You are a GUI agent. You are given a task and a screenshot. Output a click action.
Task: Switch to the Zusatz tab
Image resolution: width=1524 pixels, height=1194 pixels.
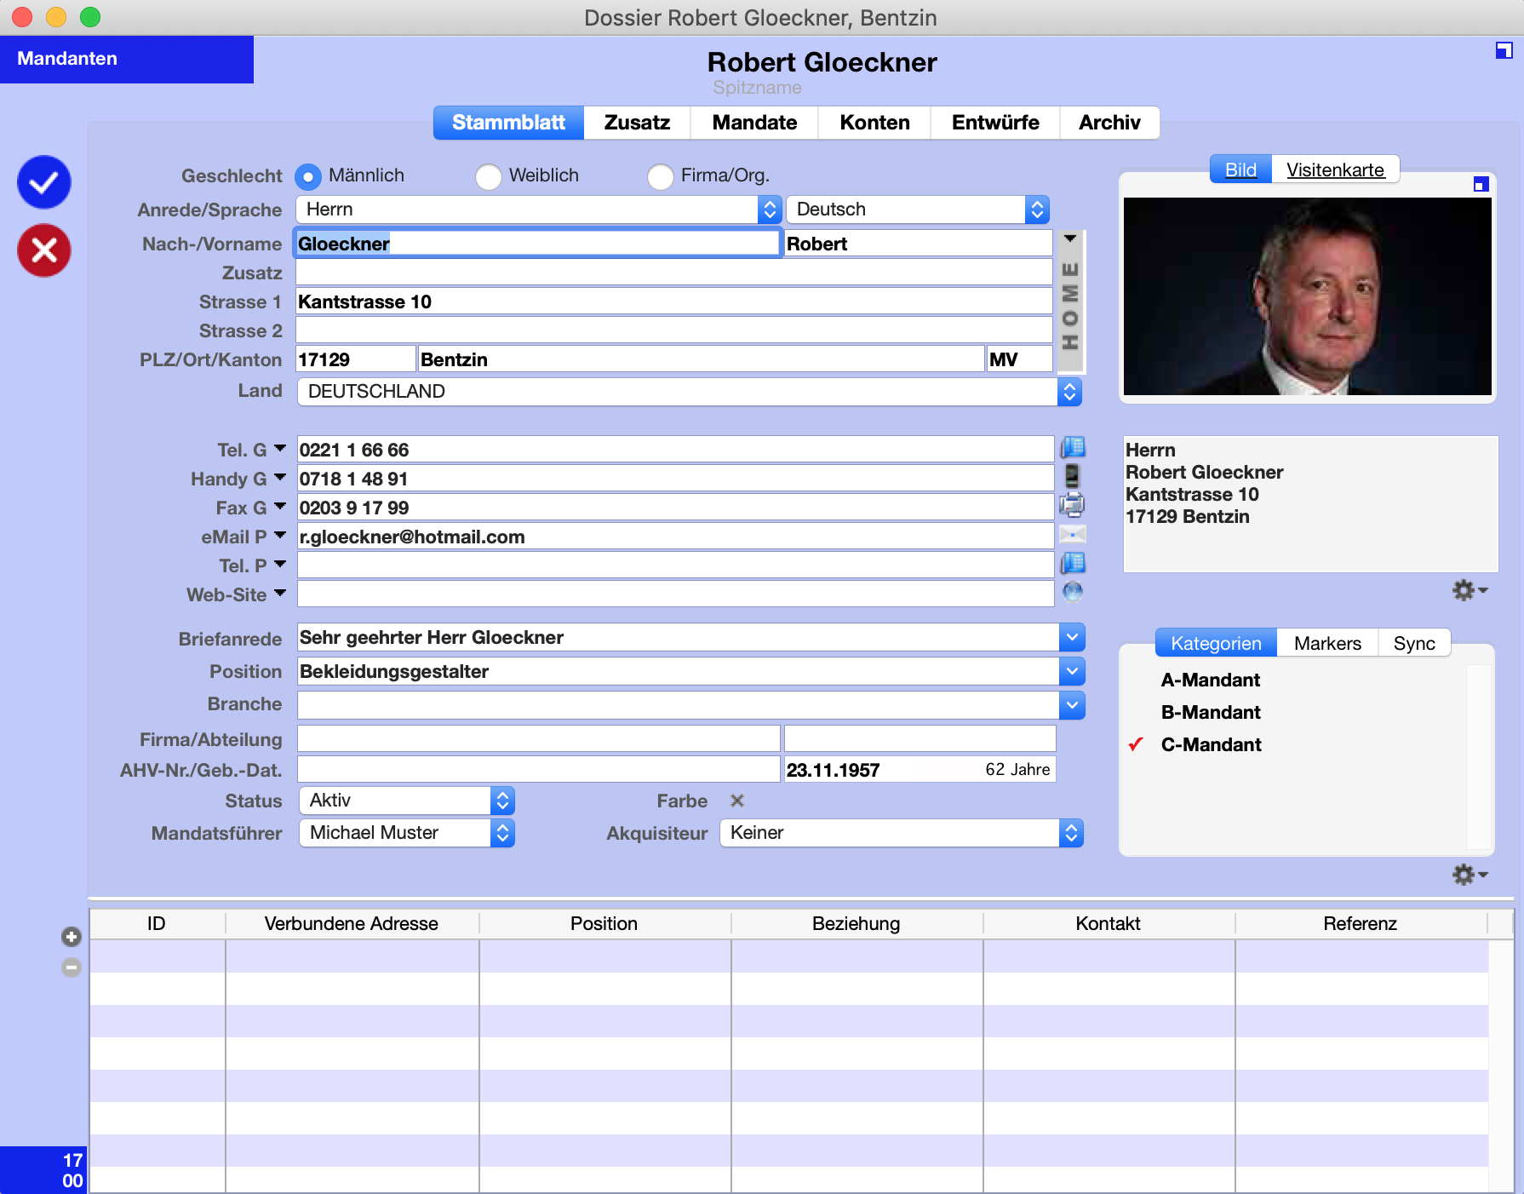637,123
